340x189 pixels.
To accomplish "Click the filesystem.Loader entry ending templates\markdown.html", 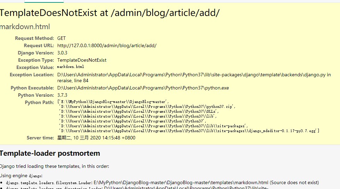I will pyautogui.click(x=162, y=183).
